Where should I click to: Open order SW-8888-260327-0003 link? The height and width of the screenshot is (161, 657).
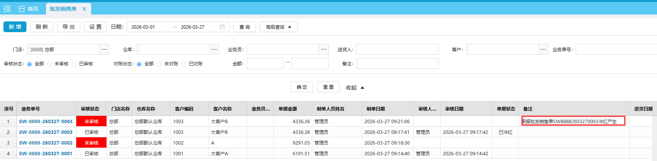click(46, 132)
